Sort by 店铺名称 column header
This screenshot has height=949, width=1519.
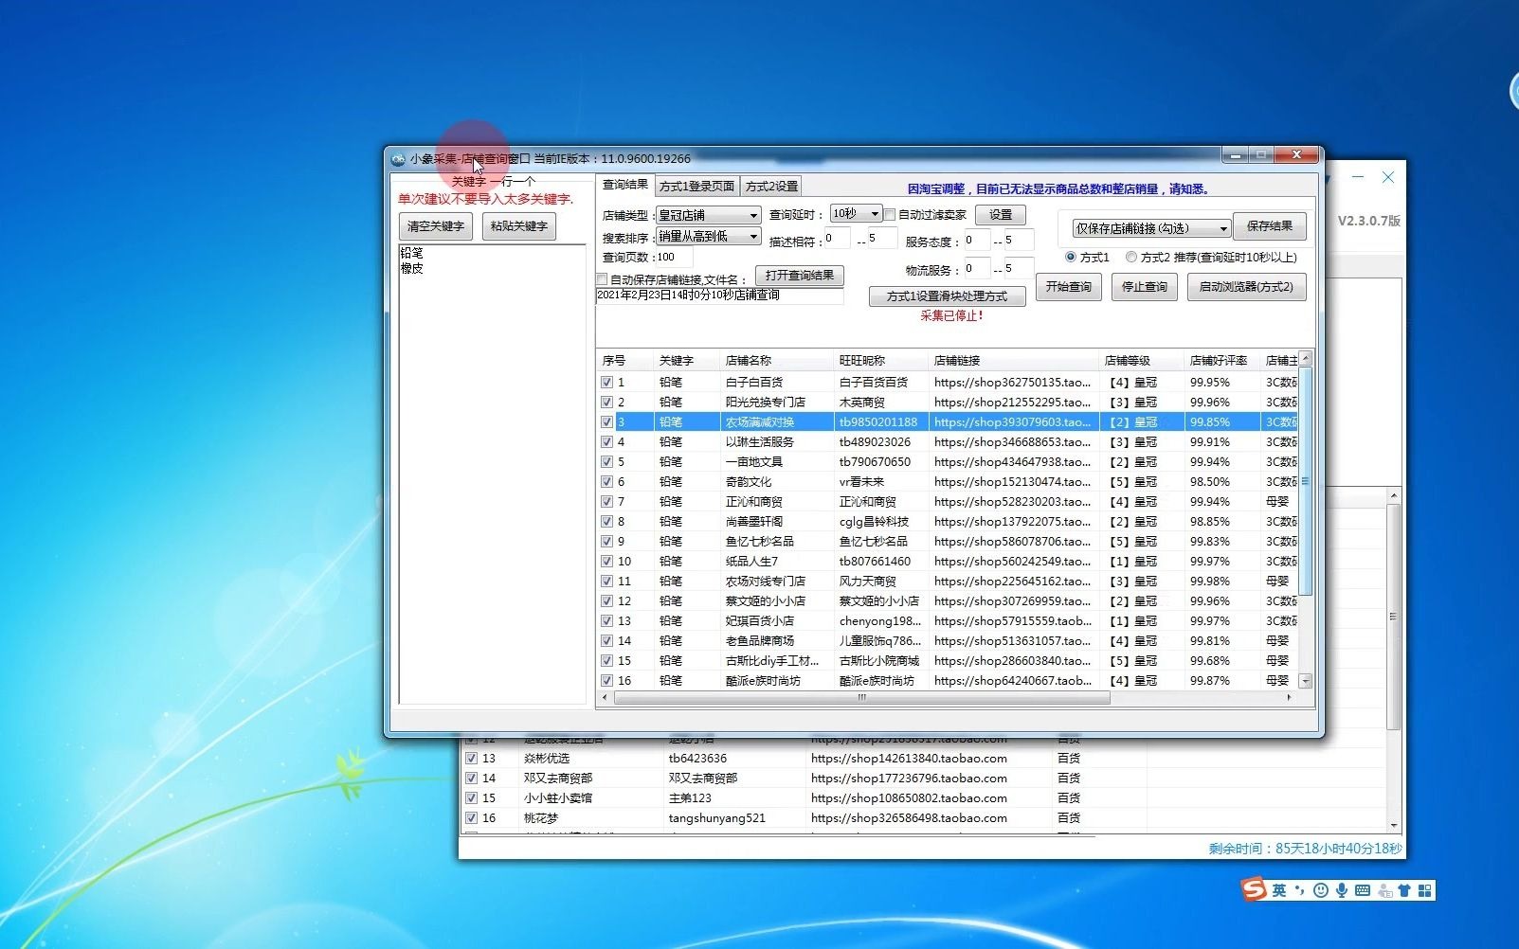pyautogui.click(x=776, y=361)
